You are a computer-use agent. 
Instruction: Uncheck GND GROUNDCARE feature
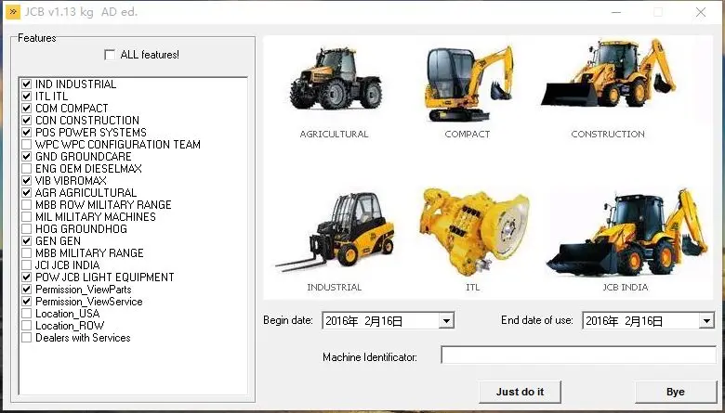26,157
